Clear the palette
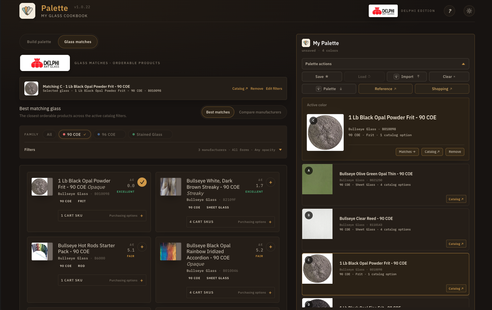 tap(449, 77)
